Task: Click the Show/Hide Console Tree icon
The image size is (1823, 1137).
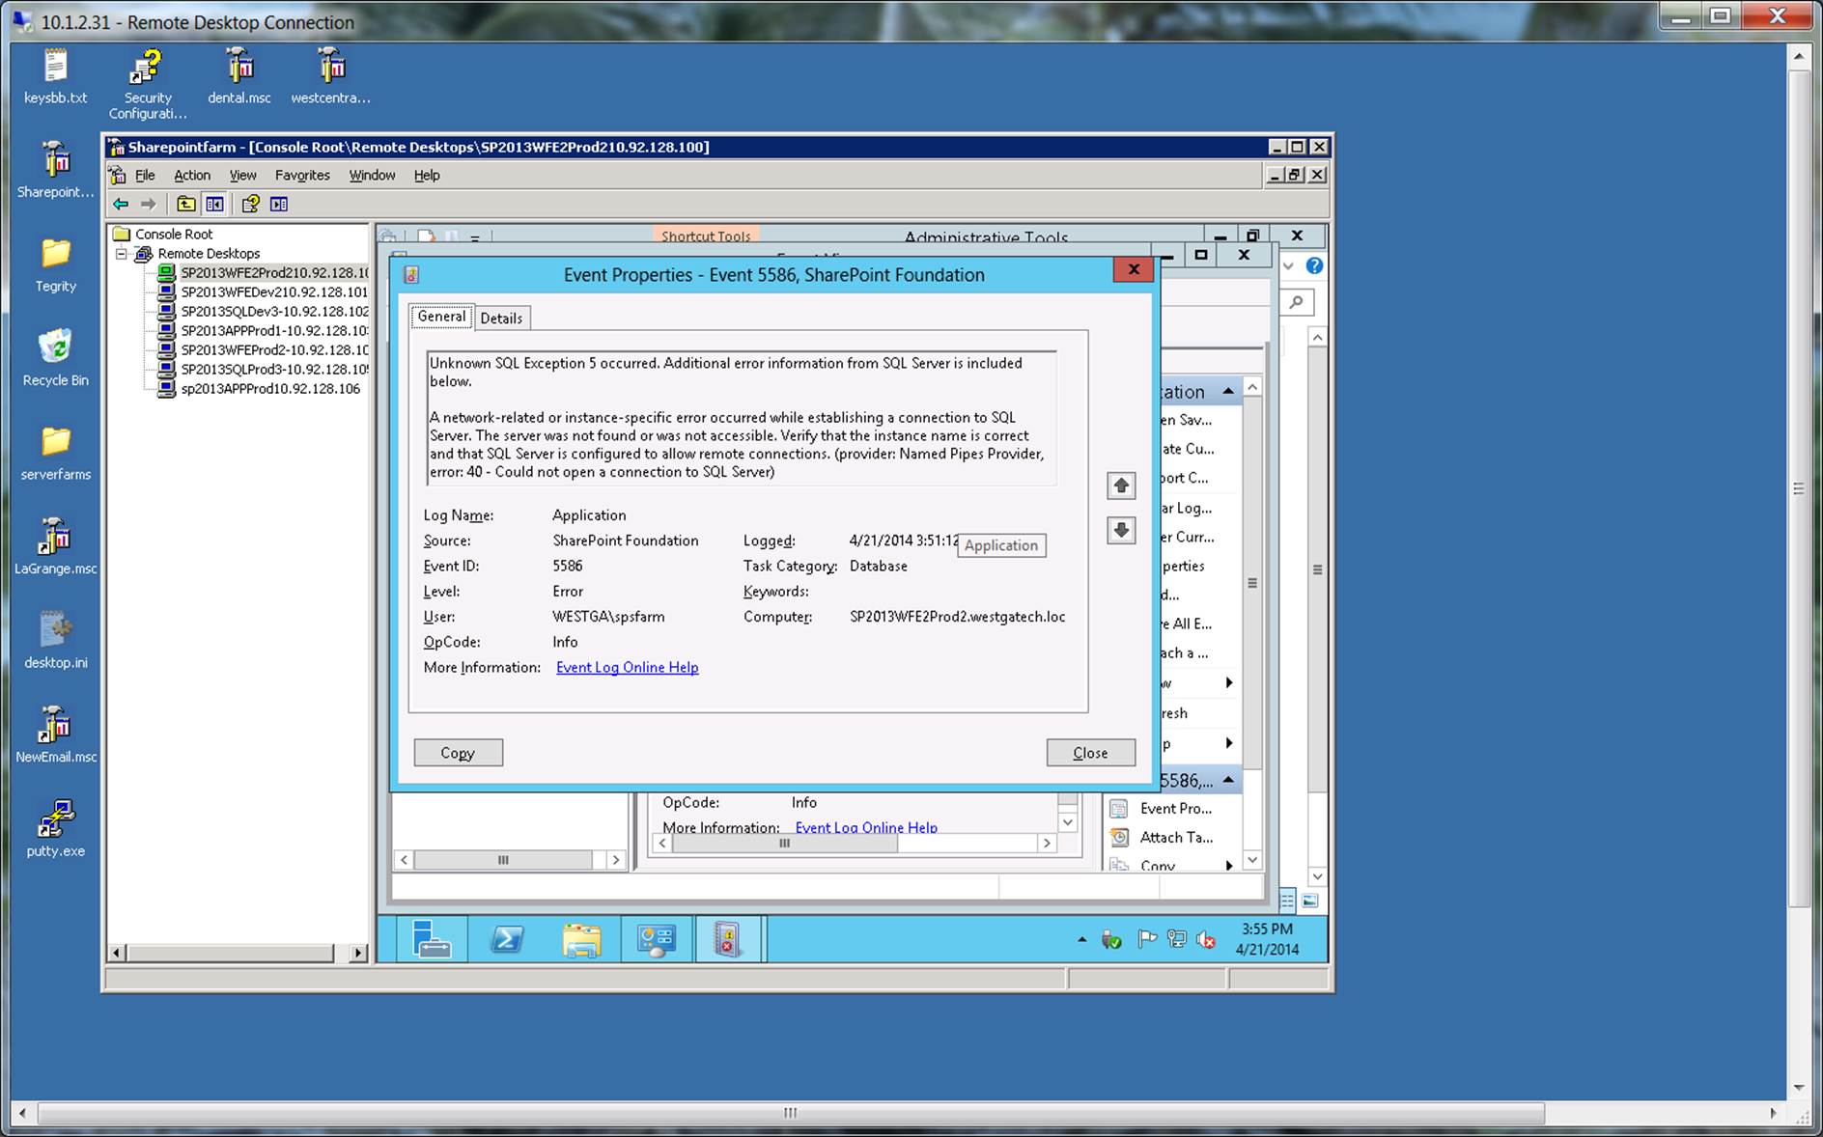Action: [x=214, y=204]
